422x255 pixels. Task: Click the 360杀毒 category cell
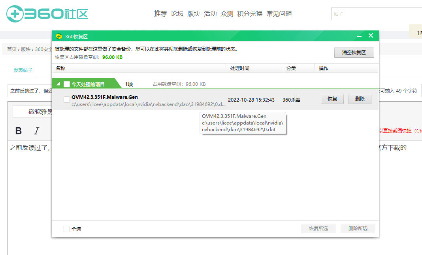(x=292, y=100)
